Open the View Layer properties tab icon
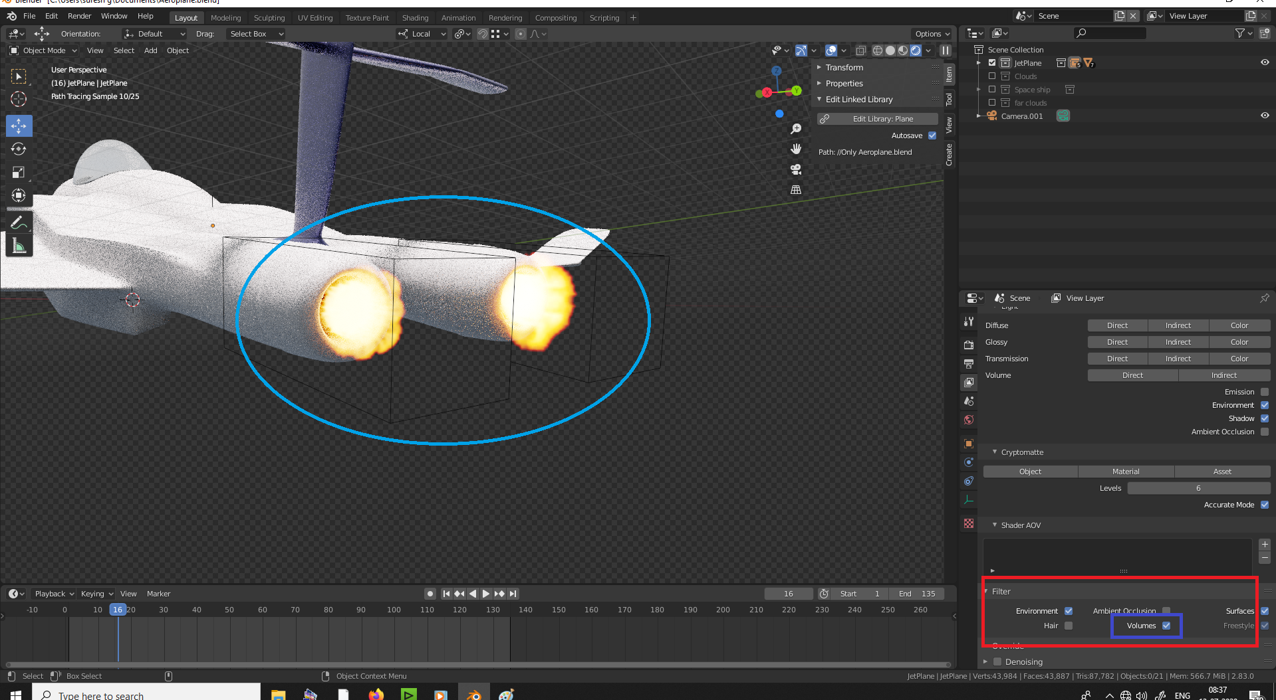This screenshot has height=700, width=1276. pyautogui.click(x=969, y=383)
